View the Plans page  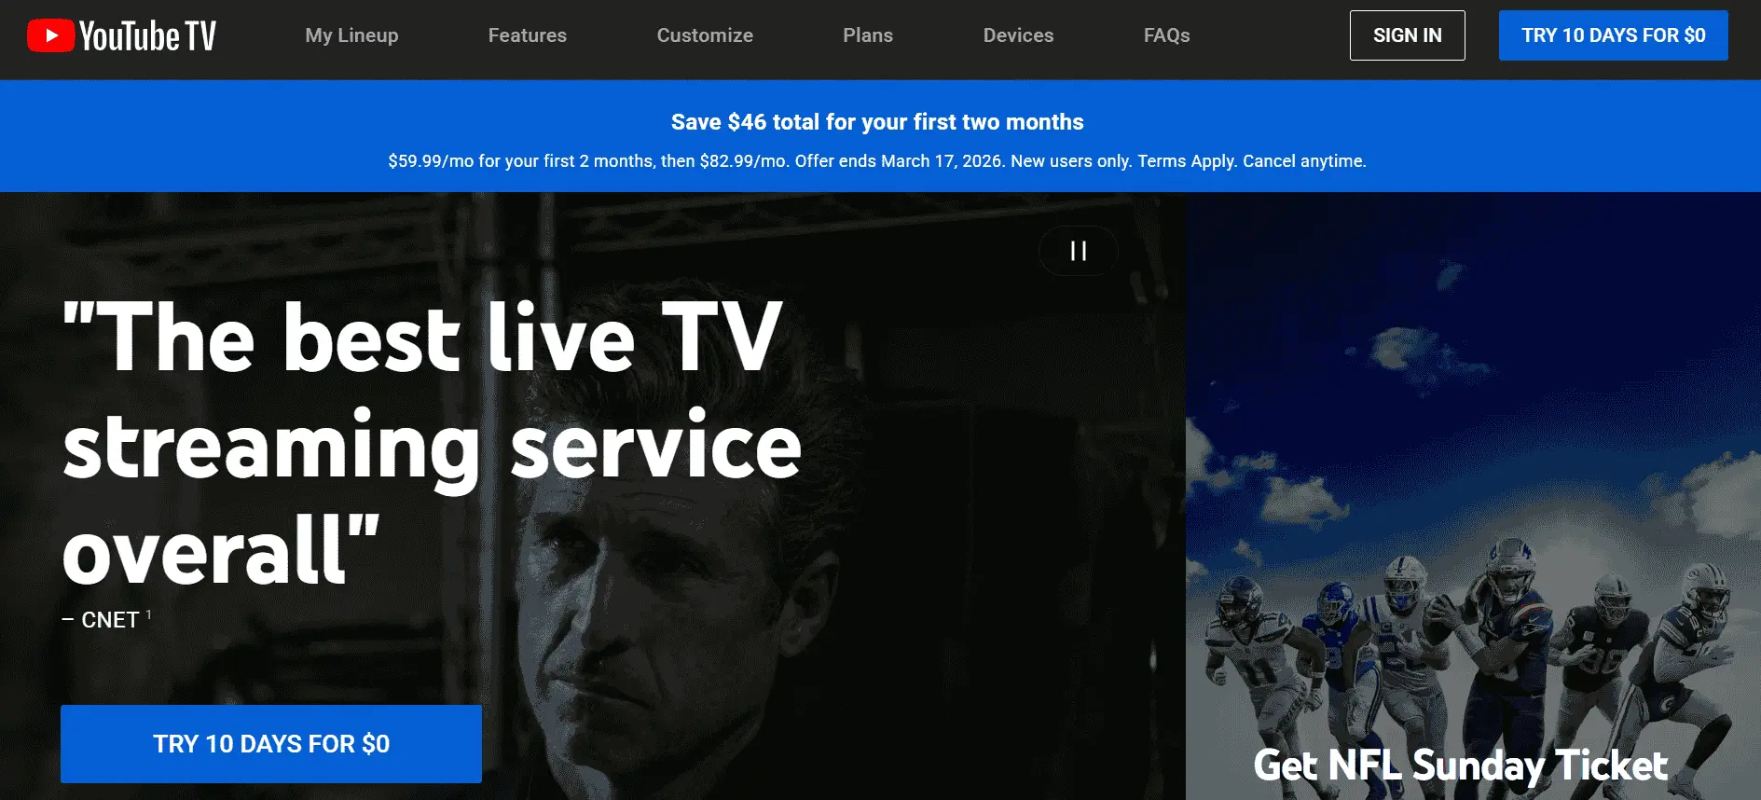(x=868, y=35)
